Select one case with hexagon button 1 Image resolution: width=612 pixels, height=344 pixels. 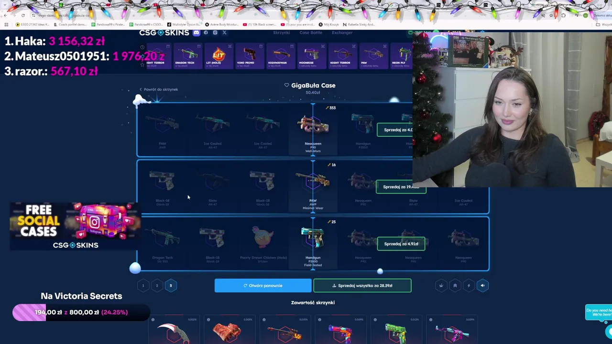143,286
